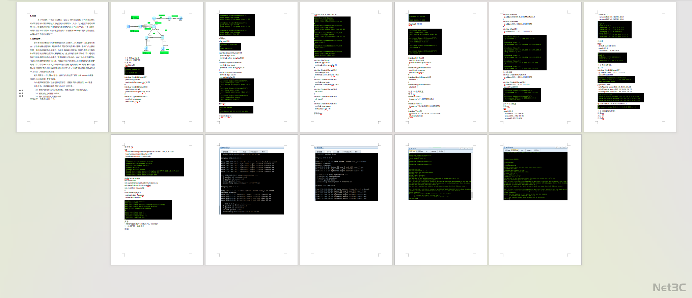692x298 pixels.
Task: Click the far-left server icon in topology diagram
Action: [x=129, y=27]
